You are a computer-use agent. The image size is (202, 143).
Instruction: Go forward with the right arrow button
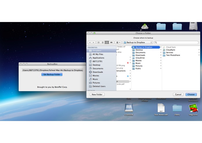point(94,43)
